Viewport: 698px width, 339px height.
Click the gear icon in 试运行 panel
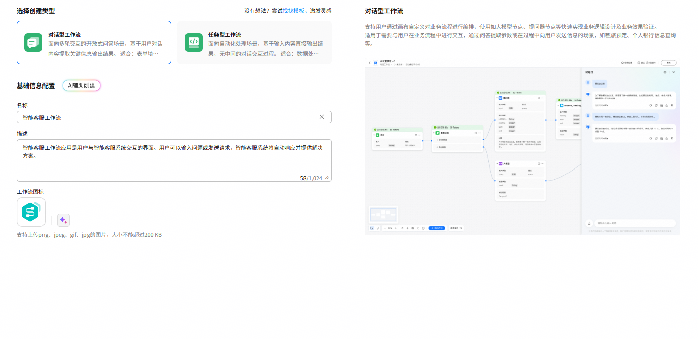point(665,72)
